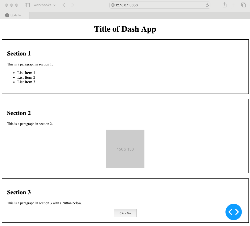Go back with the back arrow

(63, 5)
